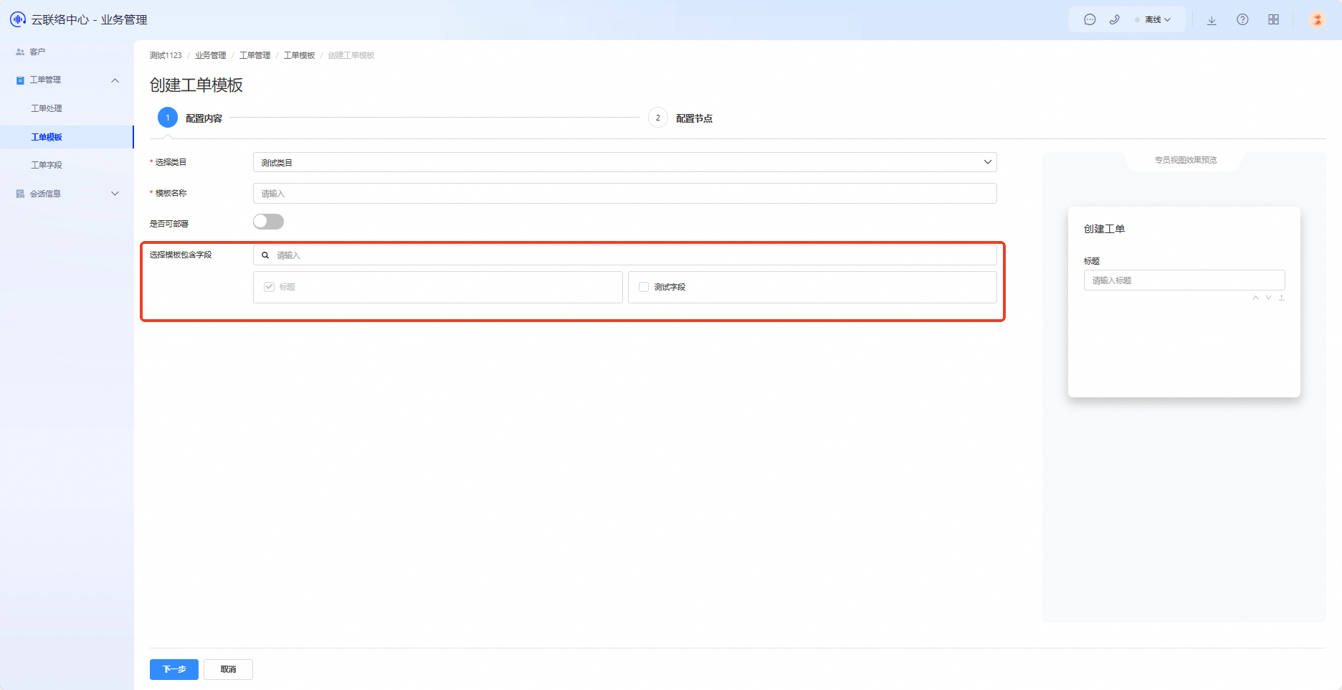Open the apps grid icon
Screen dimensions: 1342x690
pos(1273,20)
